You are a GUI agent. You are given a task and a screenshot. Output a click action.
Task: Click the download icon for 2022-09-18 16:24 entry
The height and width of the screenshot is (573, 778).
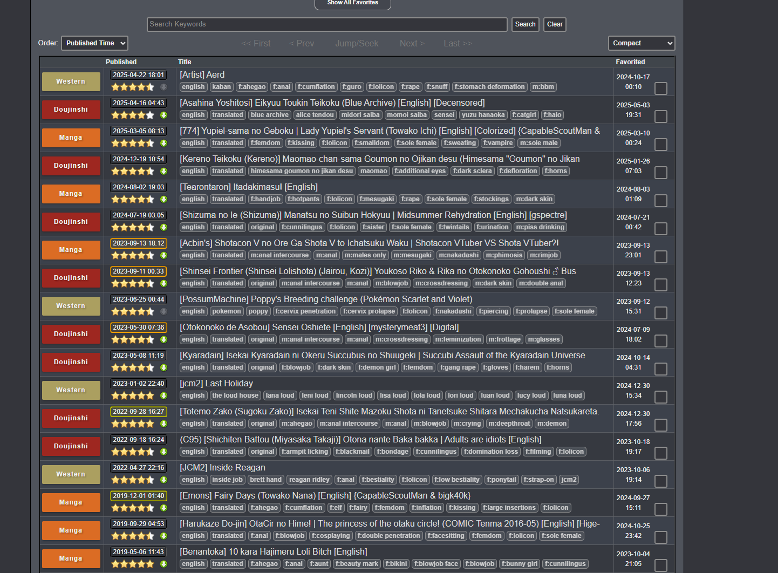[x=163, y=452]
